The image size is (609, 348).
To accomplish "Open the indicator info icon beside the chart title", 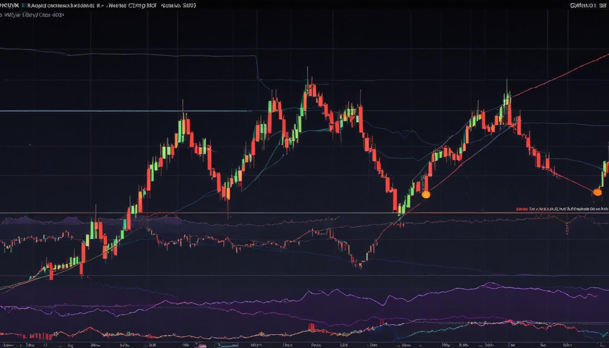I will (23, 5).
